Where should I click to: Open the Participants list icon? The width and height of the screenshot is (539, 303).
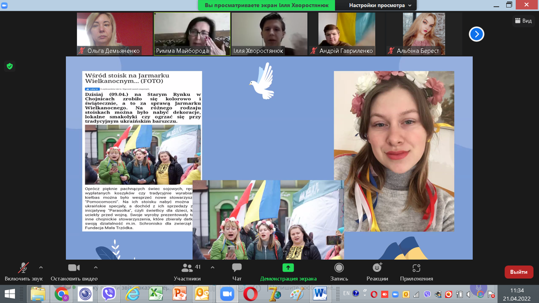point(187,268)
